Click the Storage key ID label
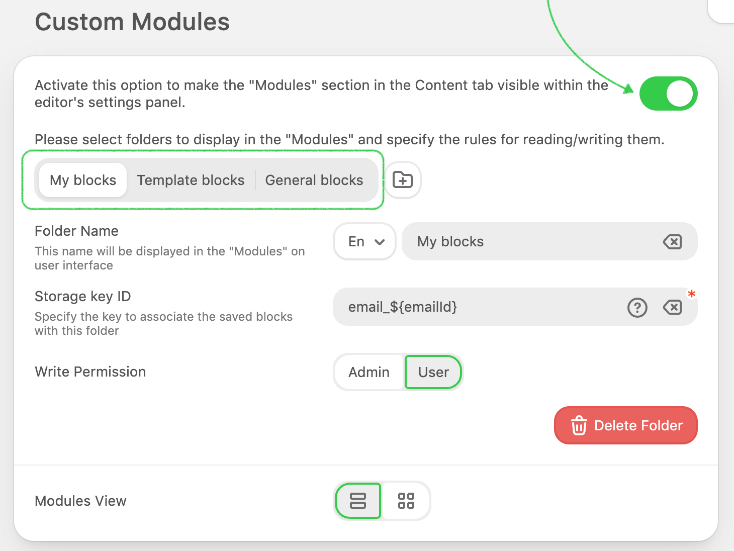Viewport: 734px width, 551px height. pos(83,297)
